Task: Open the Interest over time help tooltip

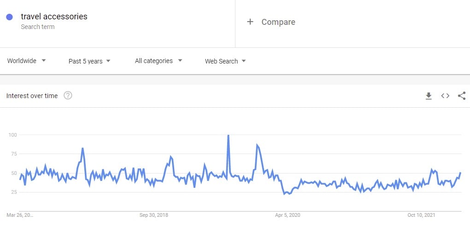Action: click(x=68, y=96)
